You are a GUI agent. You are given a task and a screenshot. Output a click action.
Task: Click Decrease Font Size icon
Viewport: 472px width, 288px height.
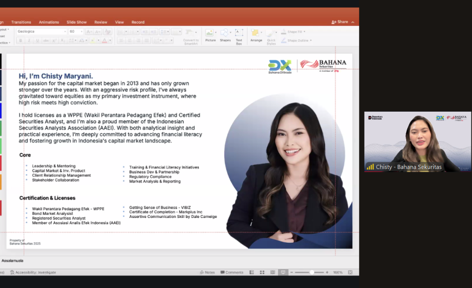[97, 31]
